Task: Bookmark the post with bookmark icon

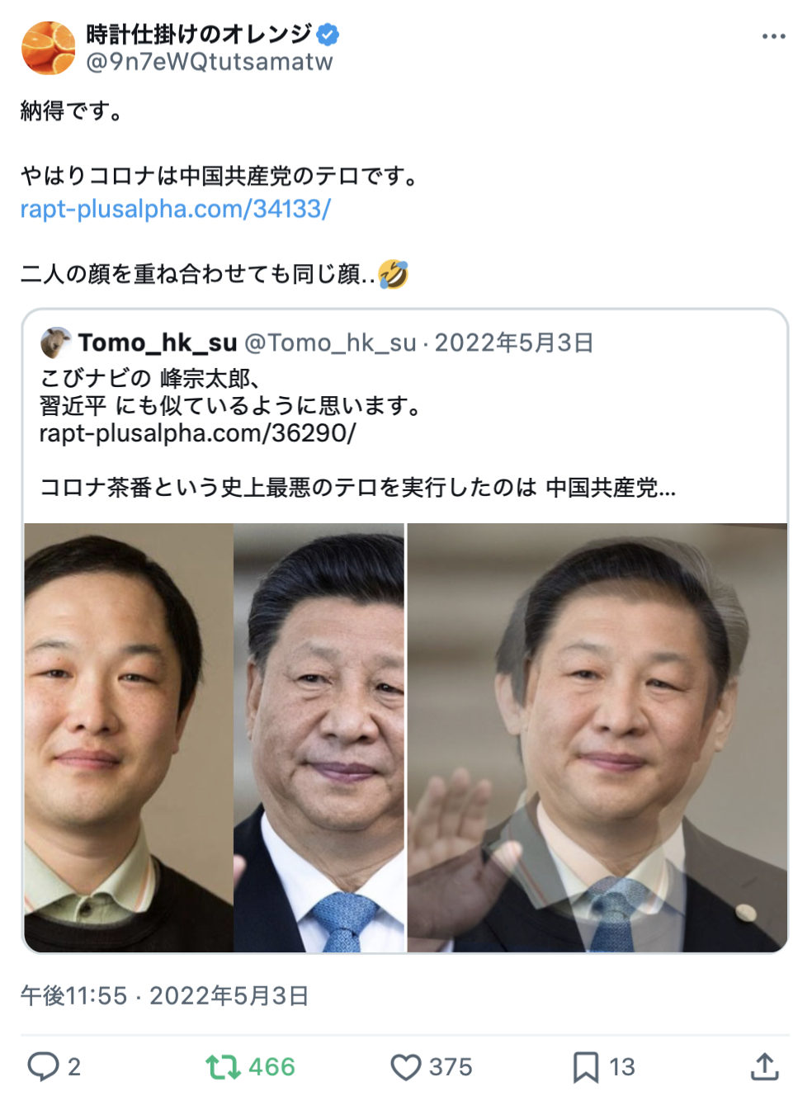Action: (x=586, y=1067)
